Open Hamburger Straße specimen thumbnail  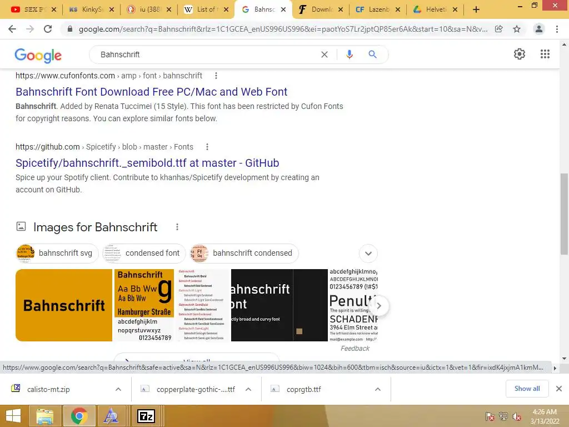pyautogui.click(x=144, y=305)
